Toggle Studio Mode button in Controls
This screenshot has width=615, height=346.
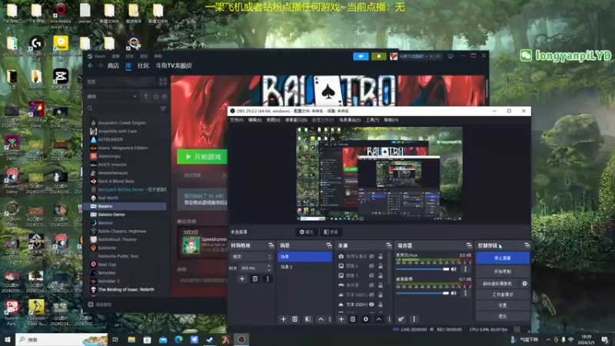503,294
